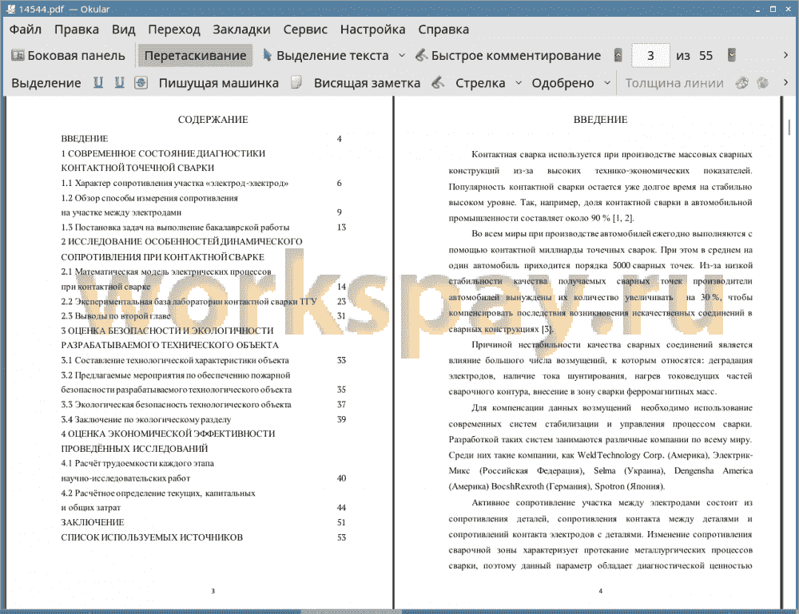Open the Закладки menu
The height and width of the screenshot is (614, 799).
[241, 30]
